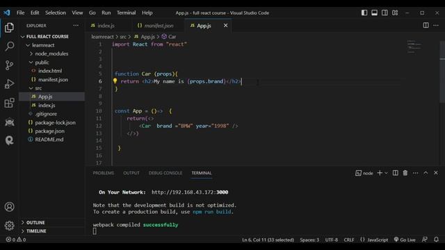Close the terminal panel
Viewport: 445px width, 250px height.
436,173
